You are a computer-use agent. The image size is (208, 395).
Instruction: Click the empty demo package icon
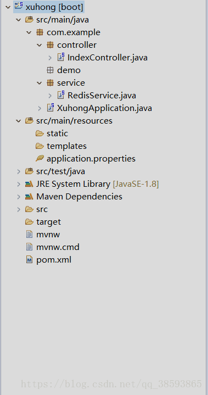[50, 70]
